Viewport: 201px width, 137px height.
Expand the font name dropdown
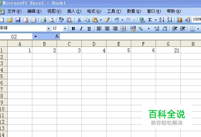[x=48, y=29]
